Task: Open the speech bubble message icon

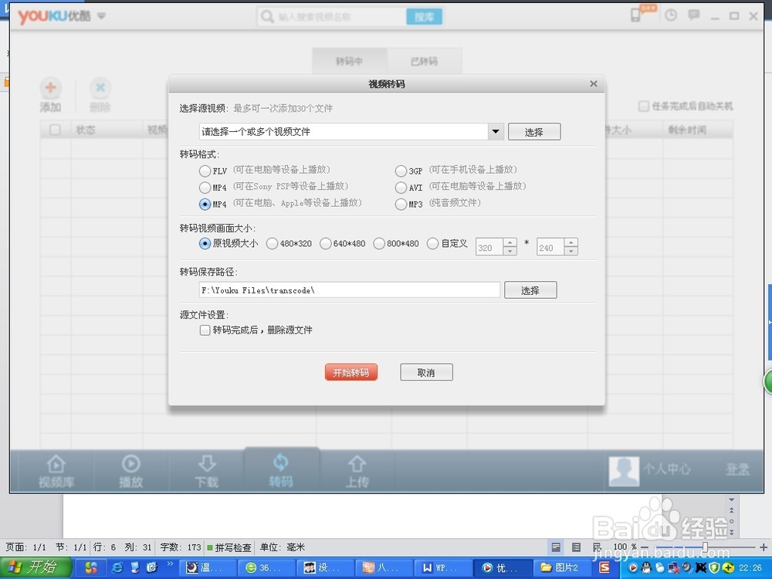Action: pos(694,15)
